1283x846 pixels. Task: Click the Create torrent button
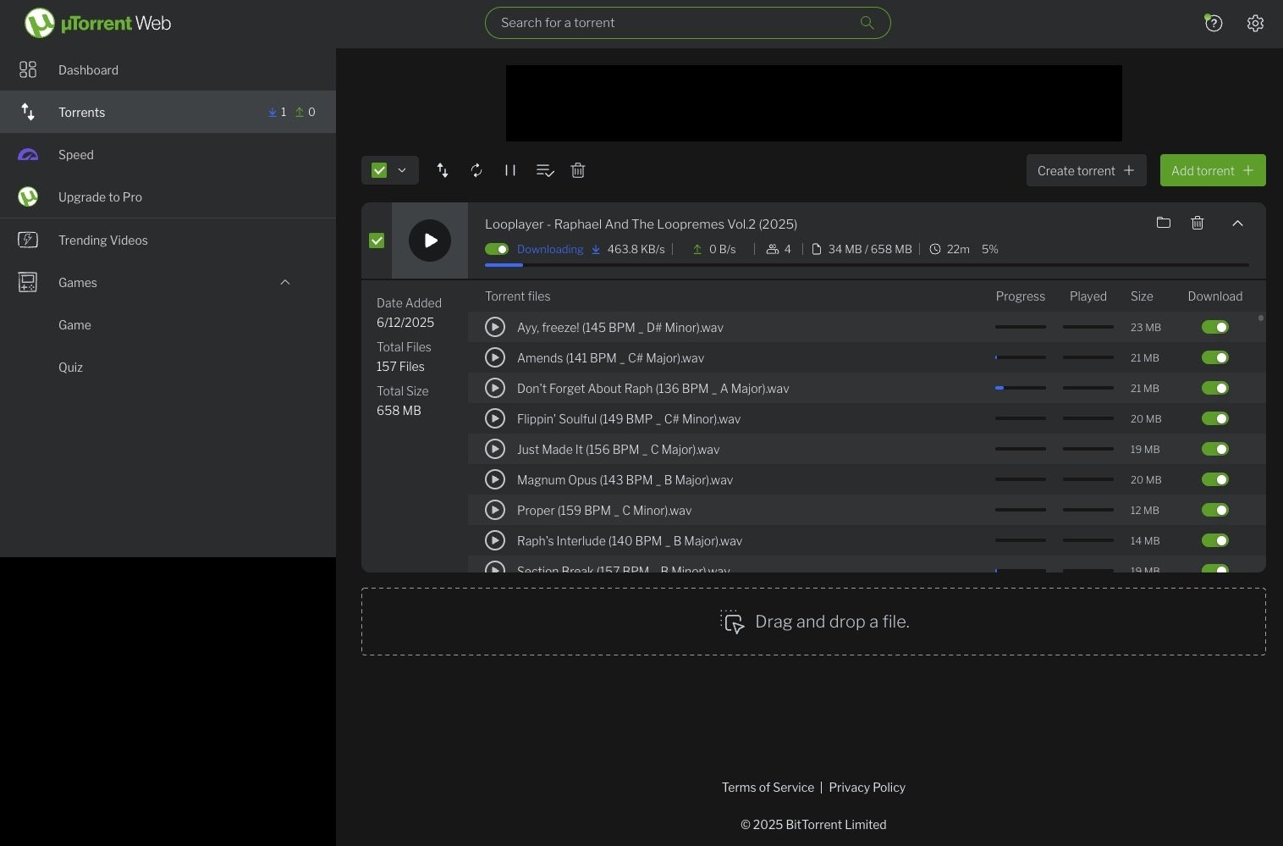click(x=1087, y=170)
